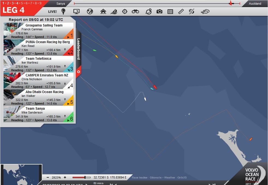Click the red boat on the map
268x185 pixels.
[155, 87]
